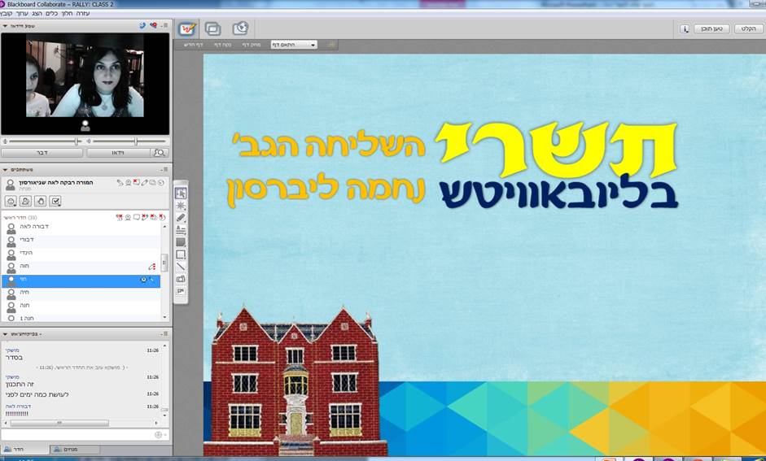
Task: Adjust the microphone level slider
Action: [x=77, y=141]
